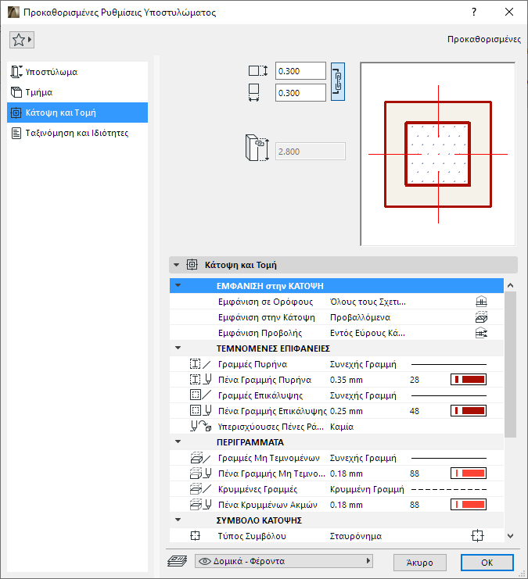Click Πένα Γραμμής Πυρήνα row icon
528x579 pixels.
point(200,380)
